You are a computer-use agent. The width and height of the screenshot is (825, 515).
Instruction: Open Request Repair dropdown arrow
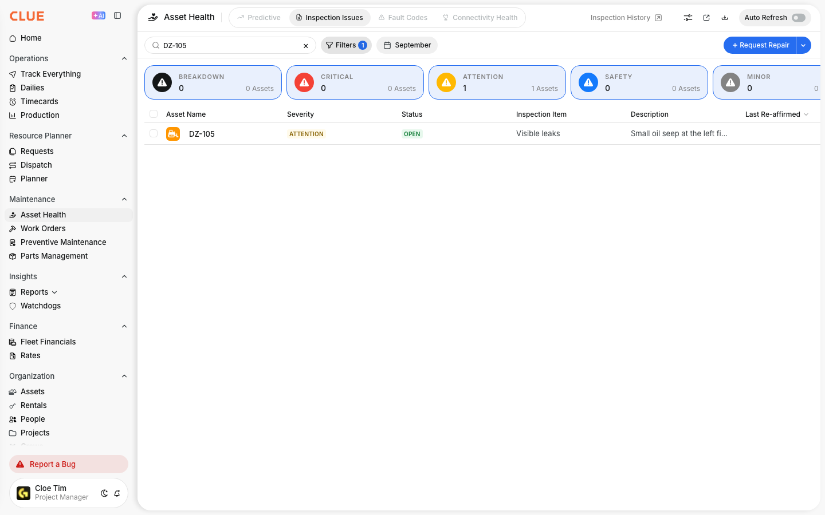pyautogui.click(x=804, y=45)
